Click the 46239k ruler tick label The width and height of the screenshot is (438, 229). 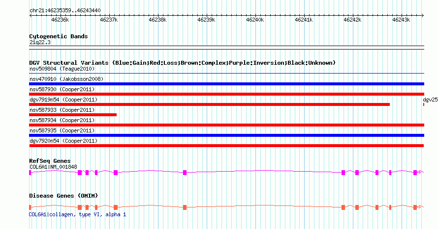pyautogui.click(x=206, y=20)
